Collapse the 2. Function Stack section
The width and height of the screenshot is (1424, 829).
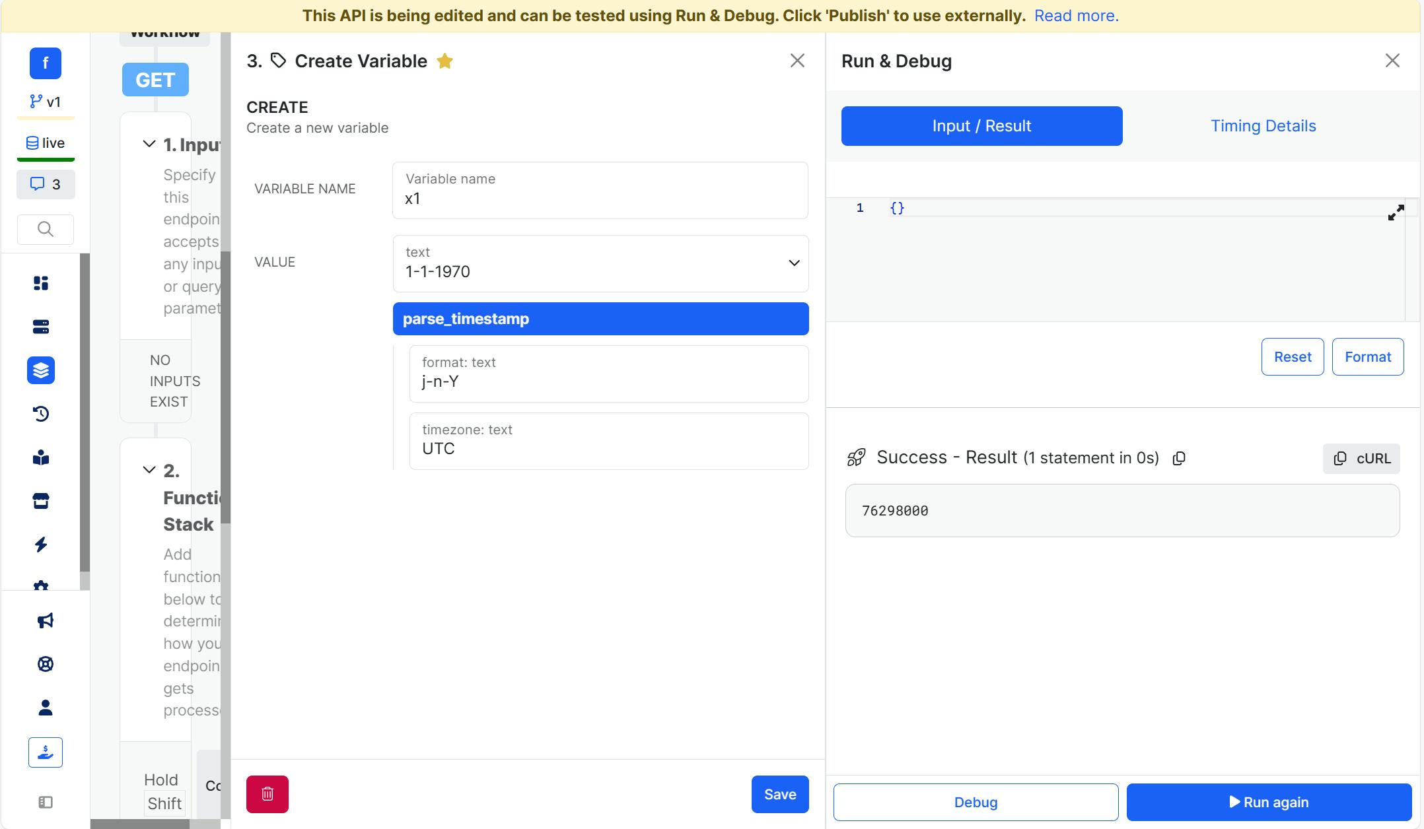coord(149,470)
